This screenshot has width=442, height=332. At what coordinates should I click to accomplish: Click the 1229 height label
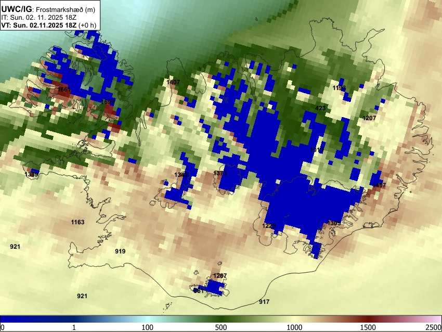click(269, 226)
